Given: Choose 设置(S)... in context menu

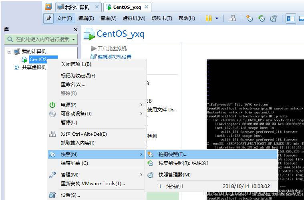Looking at the screenshot, I should tap(97, 195).
